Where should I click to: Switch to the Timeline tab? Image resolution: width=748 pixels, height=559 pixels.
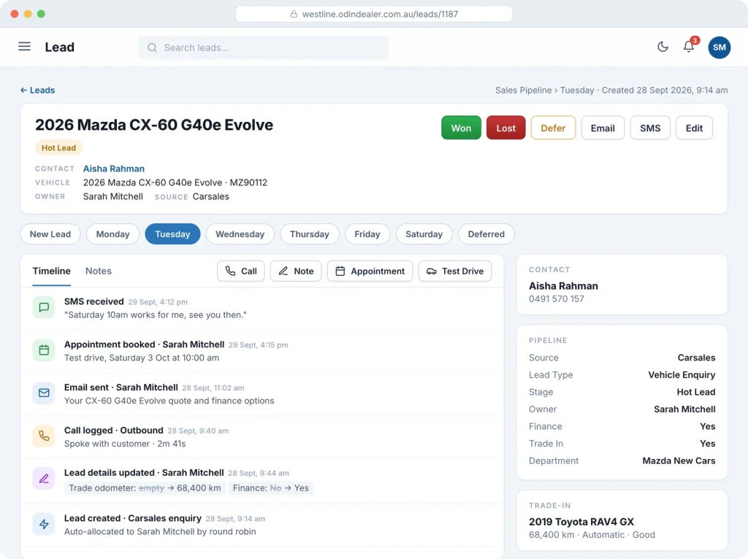click(52, 271)
